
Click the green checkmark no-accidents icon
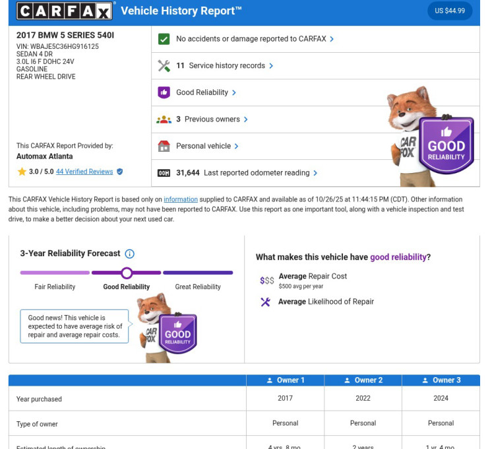pos(164,39)
